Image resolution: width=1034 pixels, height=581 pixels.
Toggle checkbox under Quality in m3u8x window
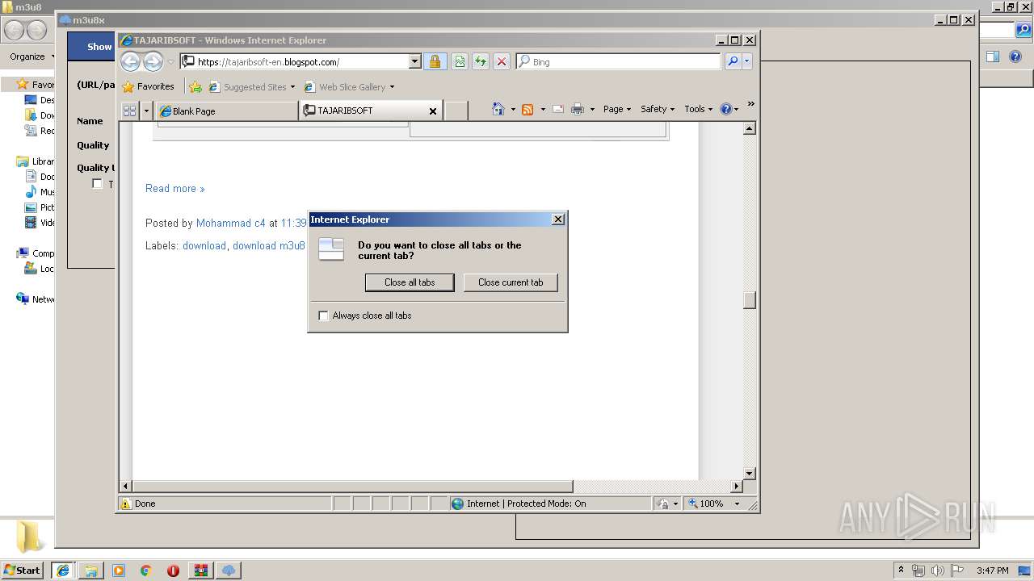(97, 184)
